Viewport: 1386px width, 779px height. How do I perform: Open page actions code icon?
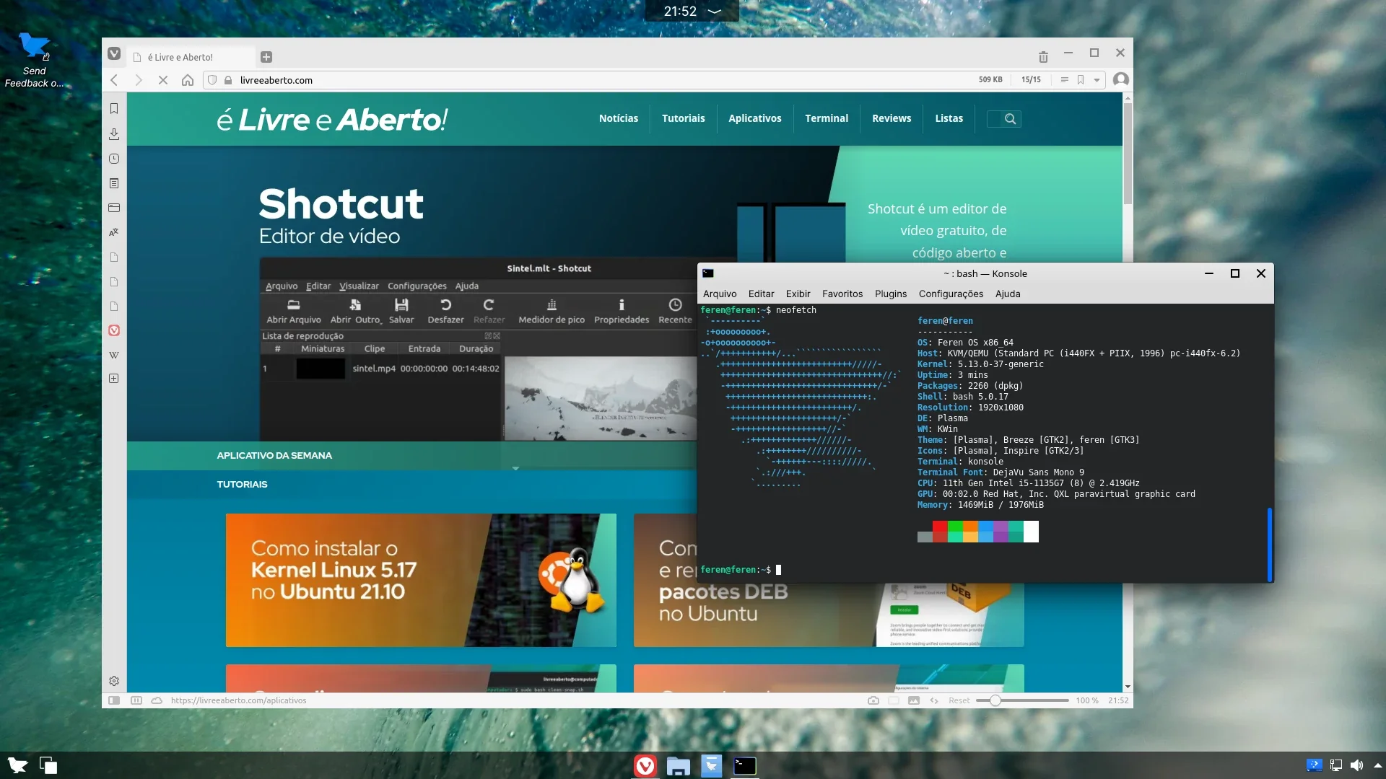(x=934, y=700)
